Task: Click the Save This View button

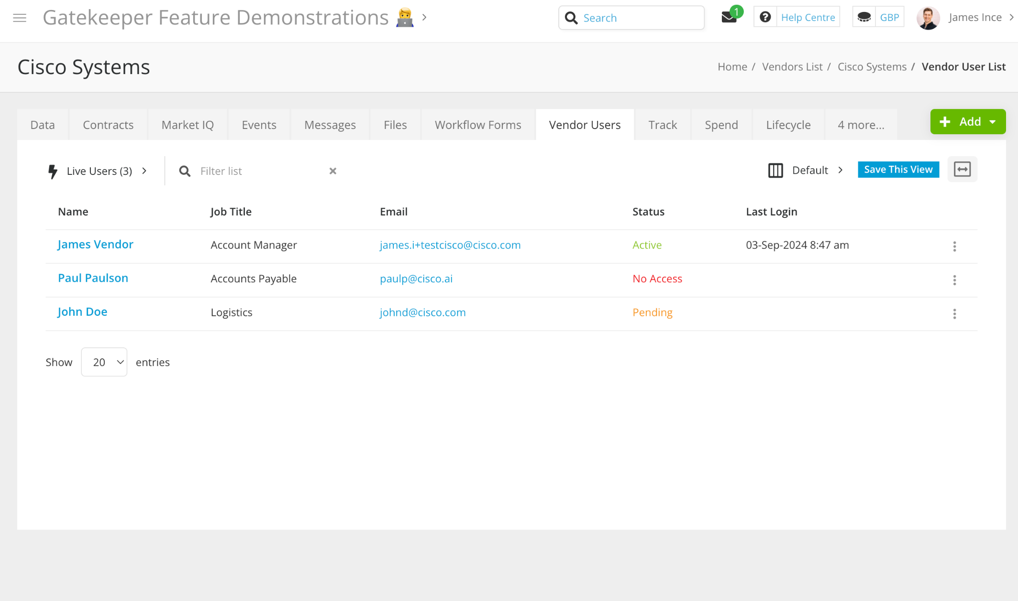Action: tap(898, 170)
